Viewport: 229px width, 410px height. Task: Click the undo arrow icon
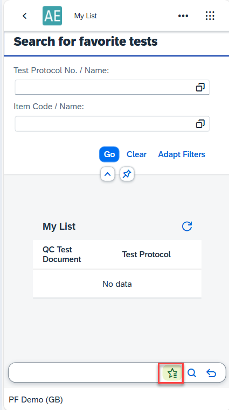[211, 373]
